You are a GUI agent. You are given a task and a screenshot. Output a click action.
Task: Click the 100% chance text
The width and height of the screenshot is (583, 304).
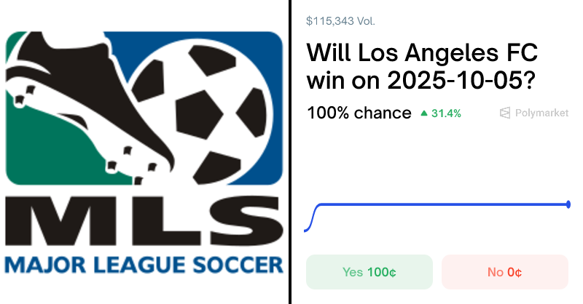point(359,113)
